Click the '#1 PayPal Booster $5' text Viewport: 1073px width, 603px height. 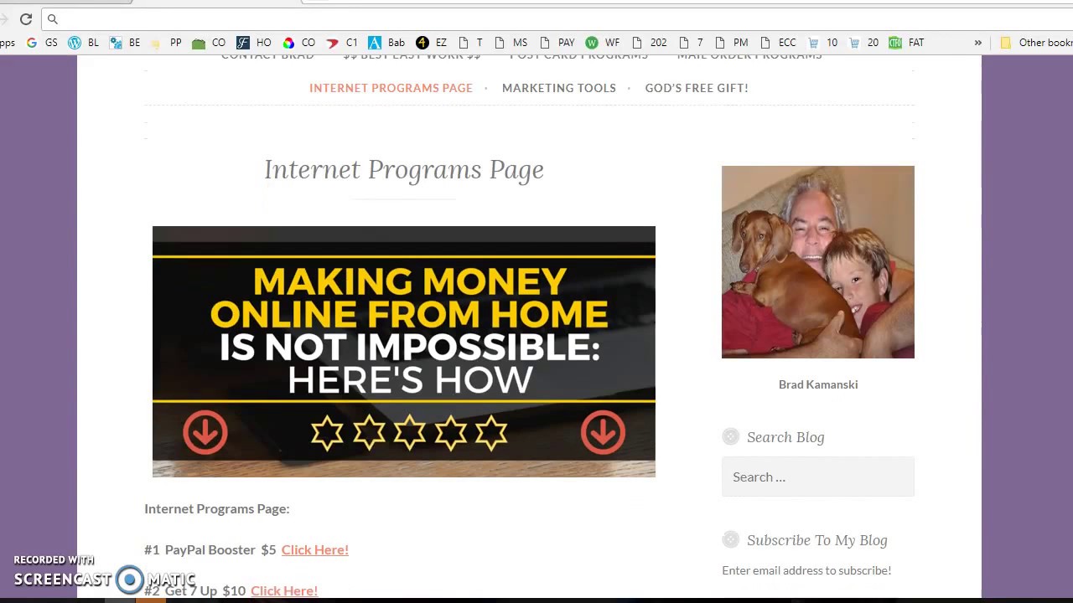coord(210,549)
